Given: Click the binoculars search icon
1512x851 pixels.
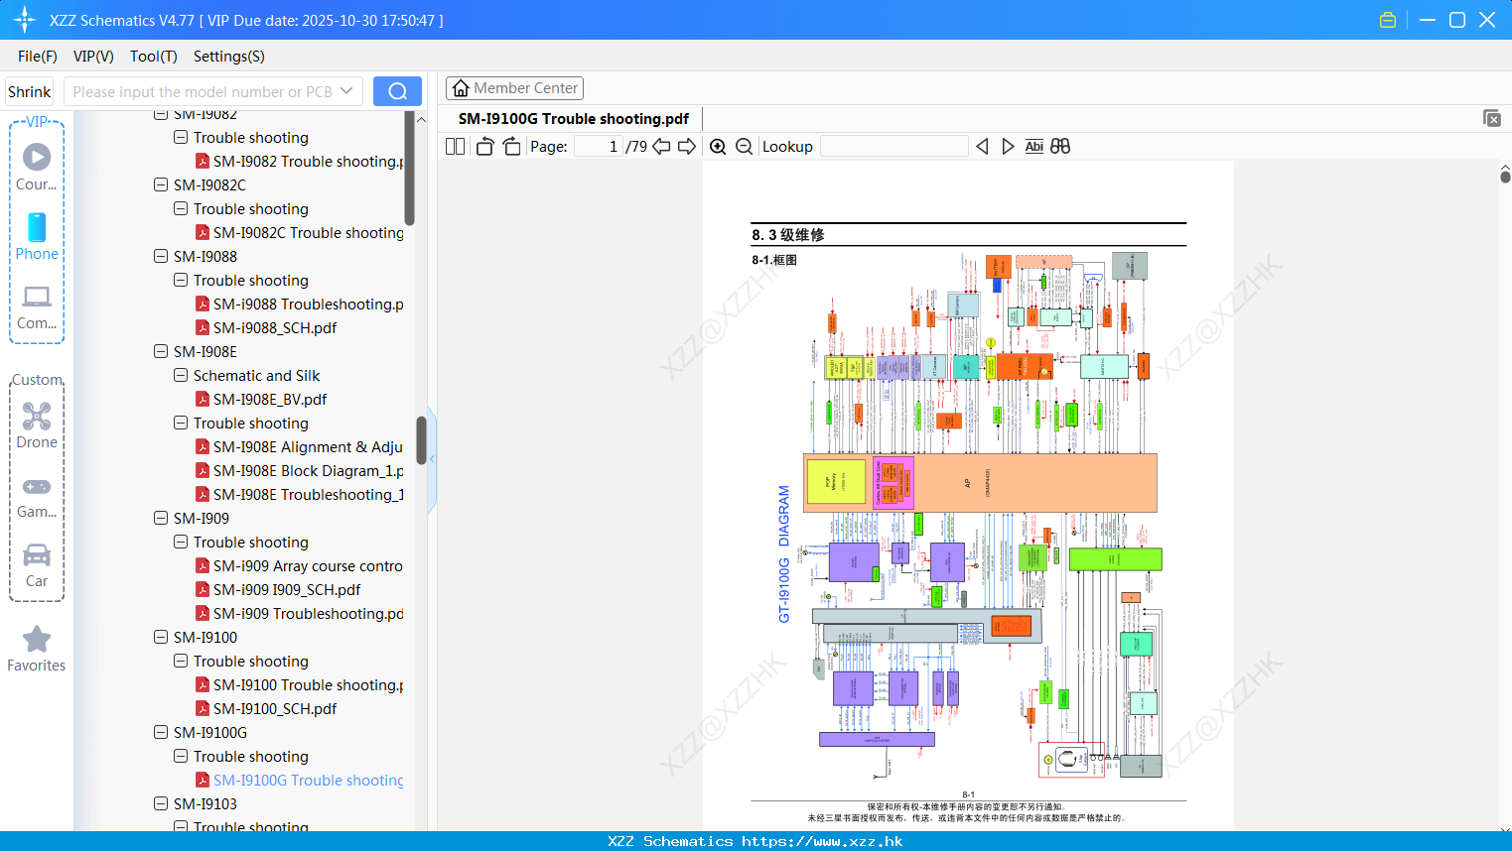Looking at the screenshot, I should click(x=1060, y=146).
